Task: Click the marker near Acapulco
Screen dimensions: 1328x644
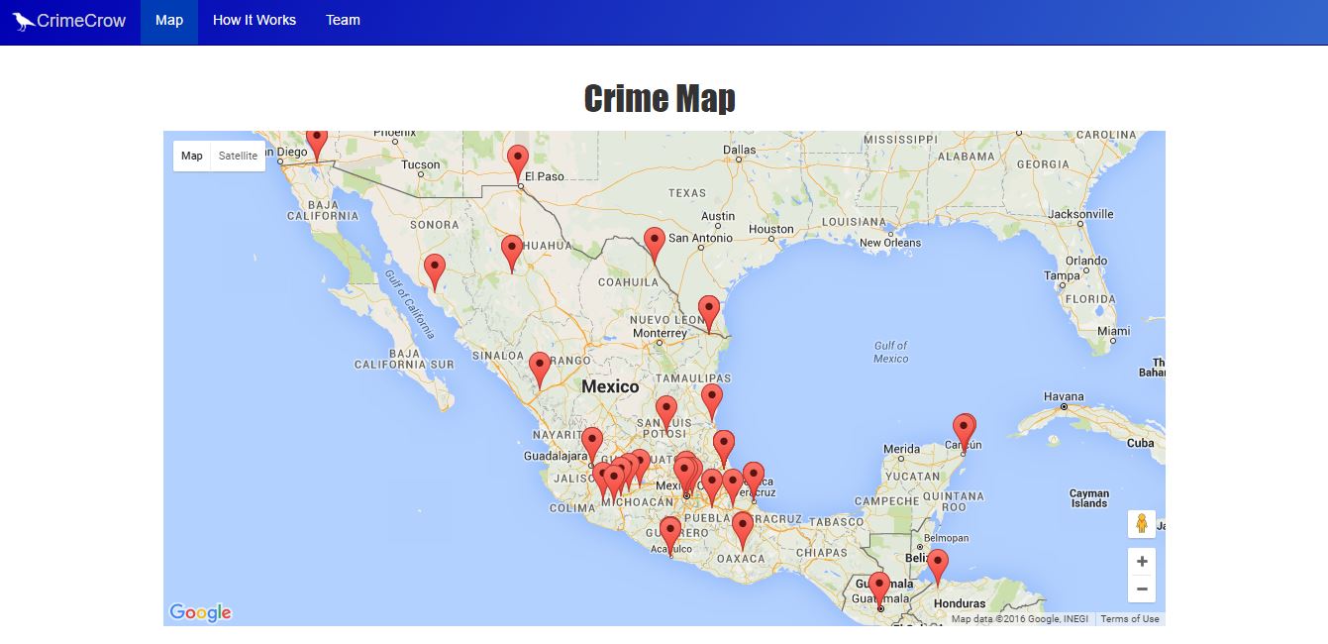Action: pos(670,535)
